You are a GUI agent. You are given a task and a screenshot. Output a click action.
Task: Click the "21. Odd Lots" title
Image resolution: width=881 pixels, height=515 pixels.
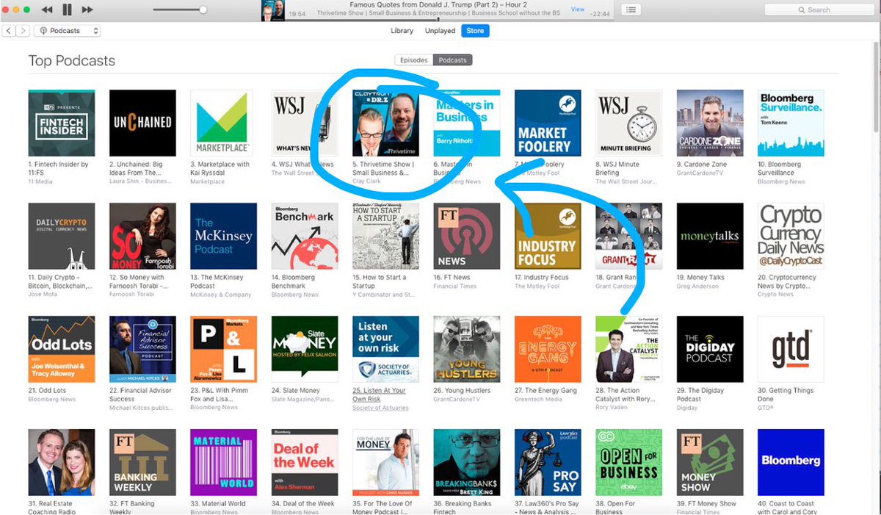47,391
